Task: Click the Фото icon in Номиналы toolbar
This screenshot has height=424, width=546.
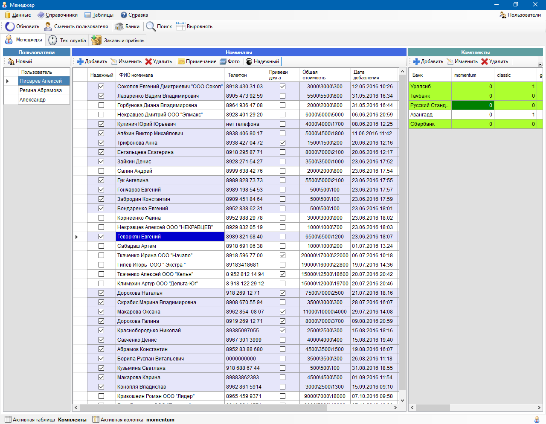Action: click(223, 61)
